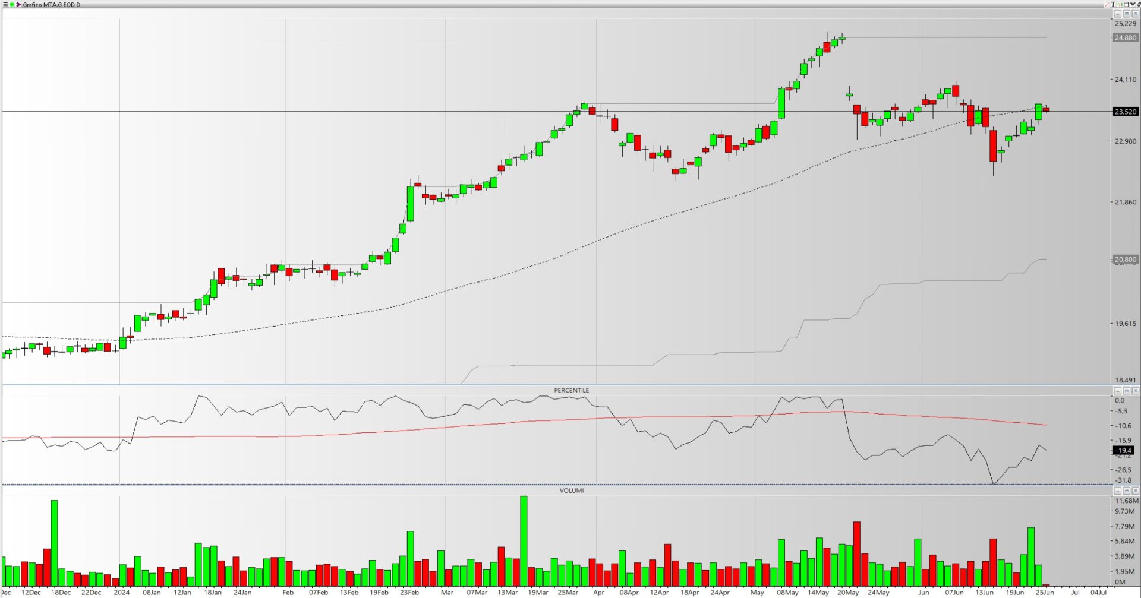Minimize the PERCENTILE indicator panel
The image size is (1141, 598).
[x=1117, y=391]
